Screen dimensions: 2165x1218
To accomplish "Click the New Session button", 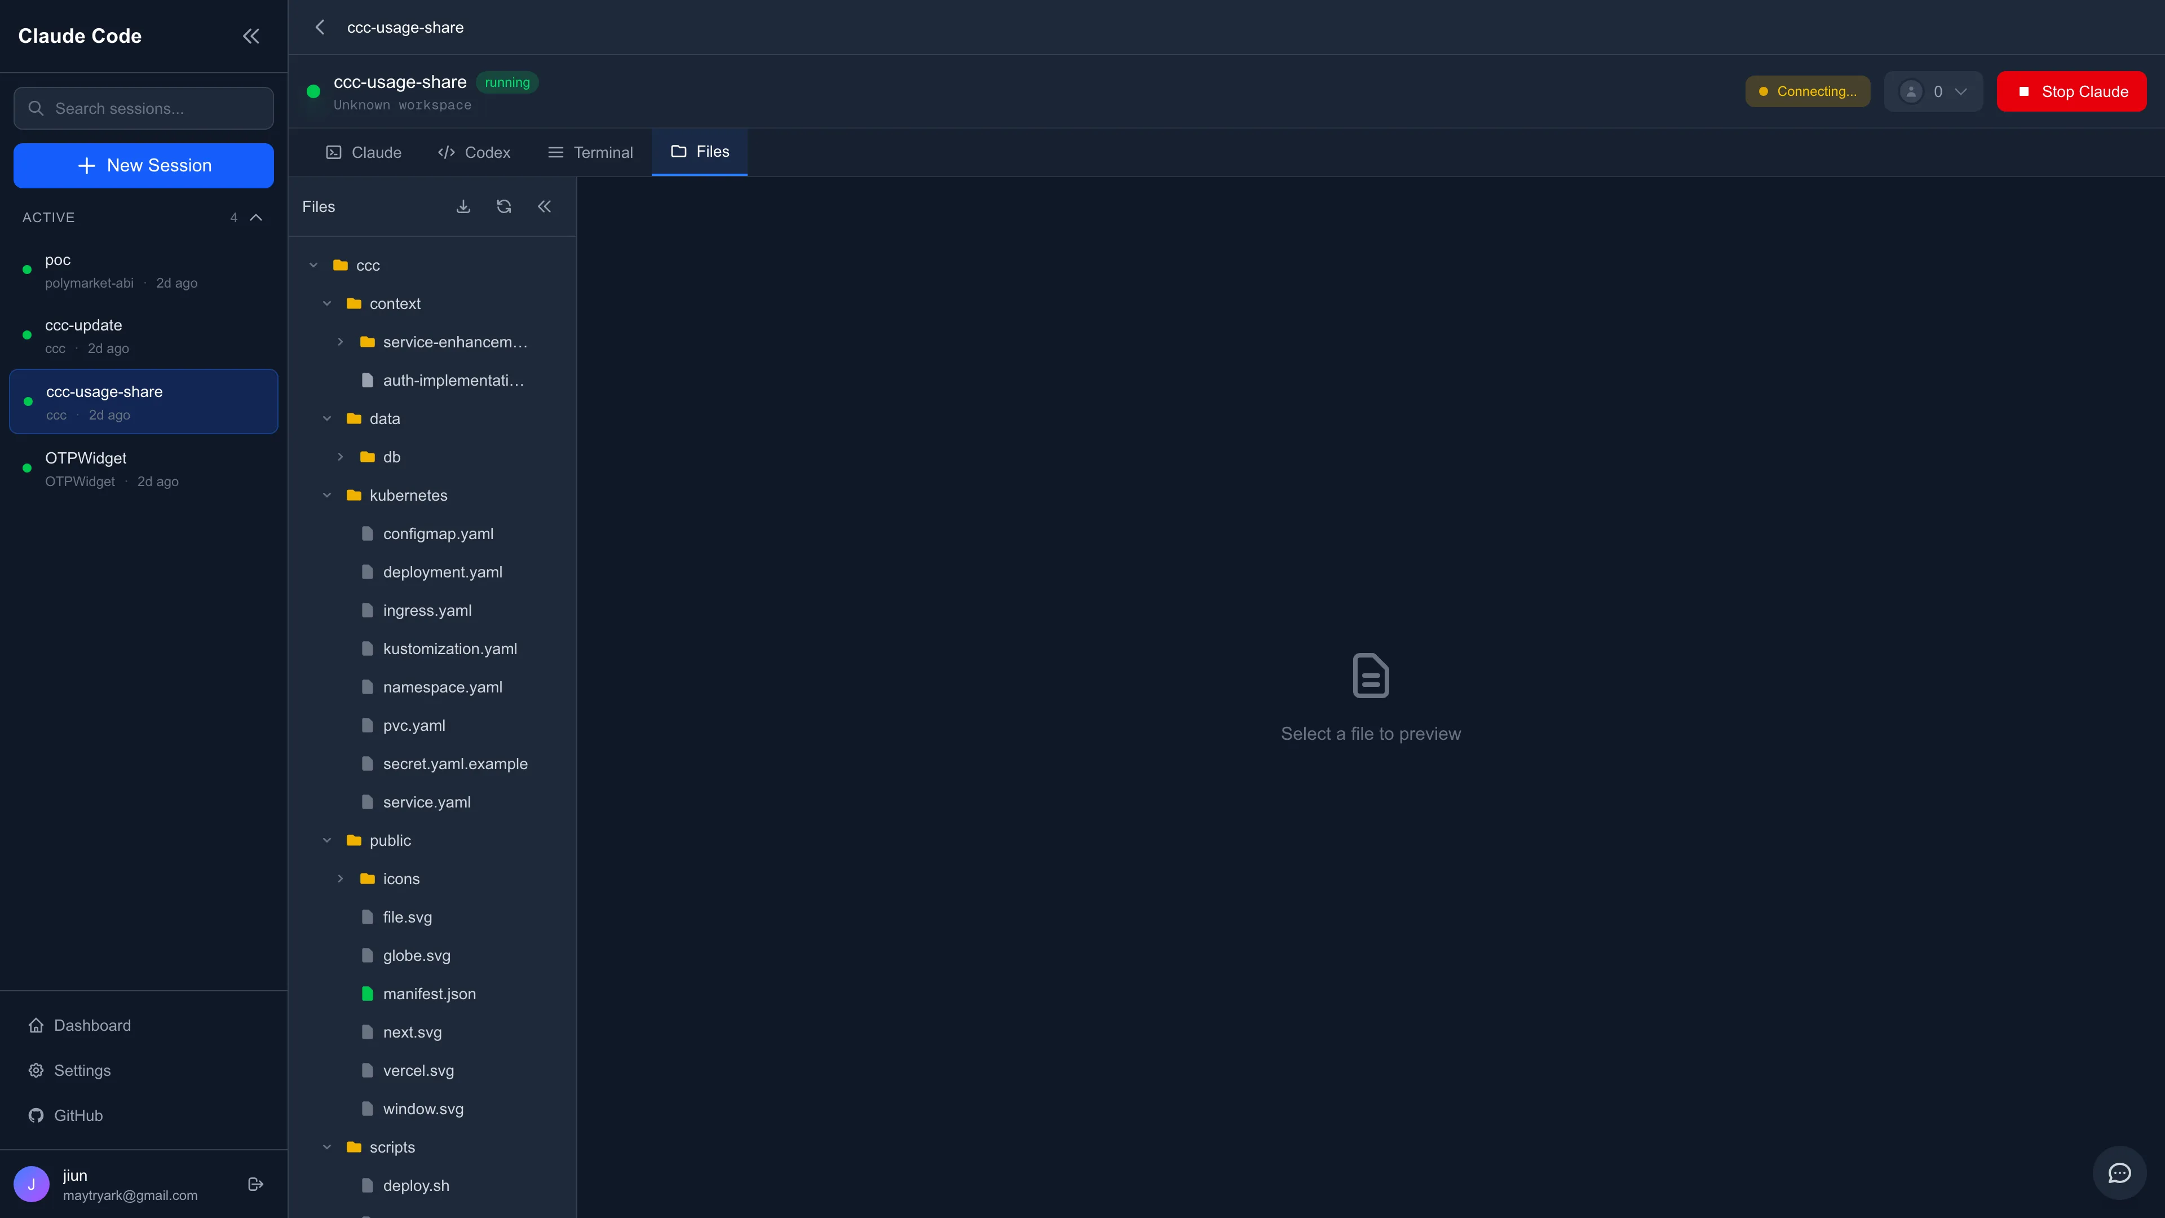I will coord(144,166).
